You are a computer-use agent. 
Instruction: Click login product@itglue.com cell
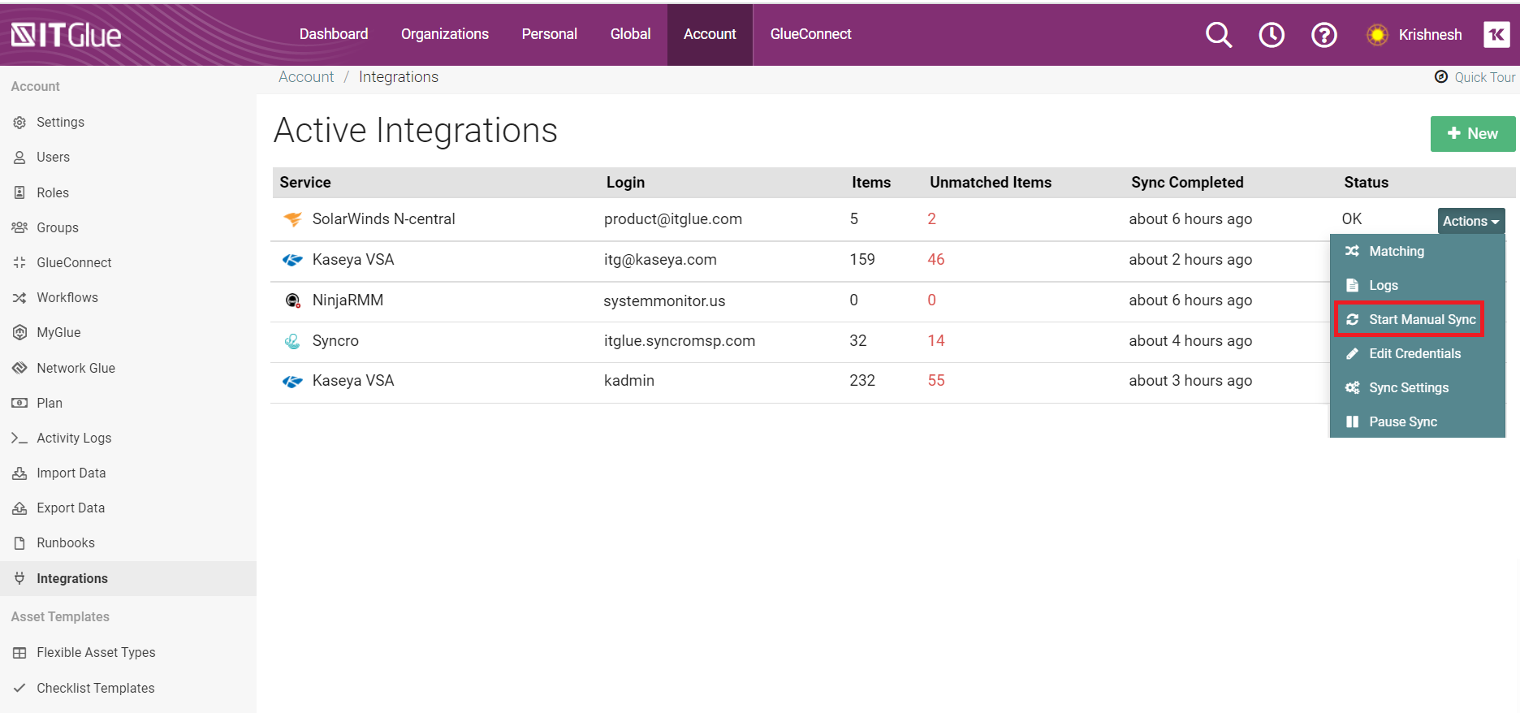click(673, 219)
